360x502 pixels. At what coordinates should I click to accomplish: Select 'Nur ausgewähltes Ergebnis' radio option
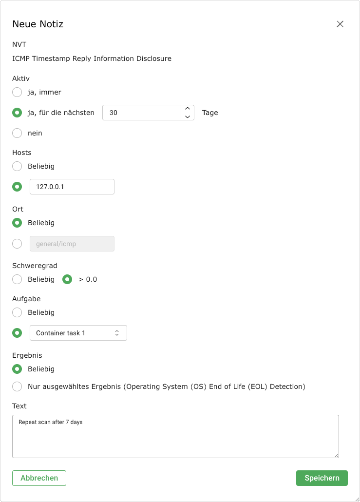click(17, 386)
